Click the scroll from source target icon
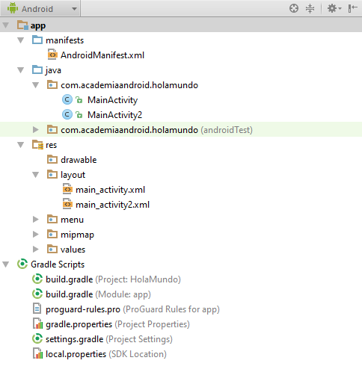Screen dimensions: 362x390 tap(294, 8)
